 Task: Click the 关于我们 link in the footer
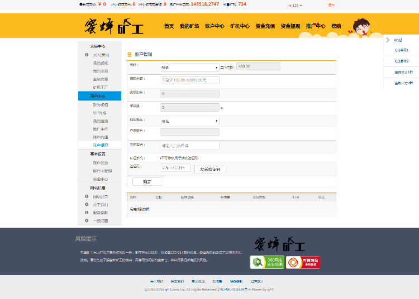(x=156, y=281)
